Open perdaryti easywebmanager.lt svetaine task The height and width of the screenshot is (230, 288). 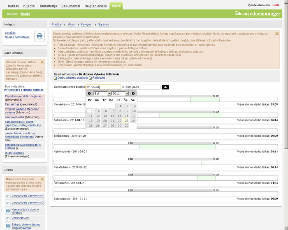[x=23, y=147]
